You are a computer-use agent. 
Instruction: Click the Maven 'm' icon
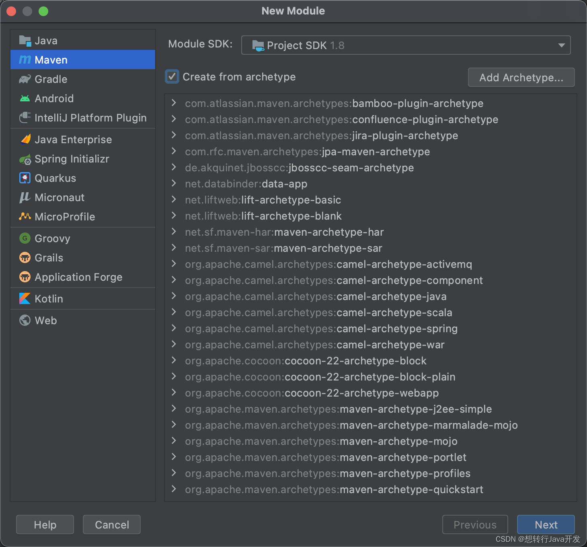point(25,60)
